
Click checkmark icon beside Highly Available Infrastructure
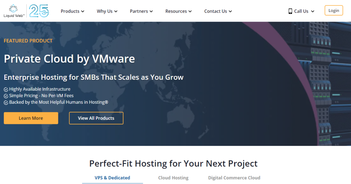[6, 89]
